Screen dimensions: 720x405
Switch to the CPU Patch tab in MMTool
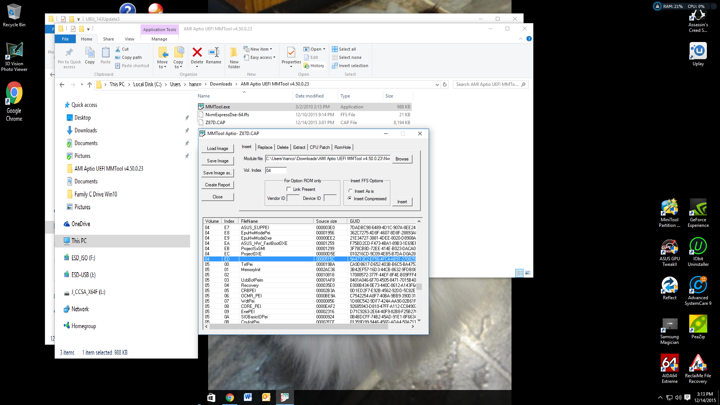coord(319,147)
